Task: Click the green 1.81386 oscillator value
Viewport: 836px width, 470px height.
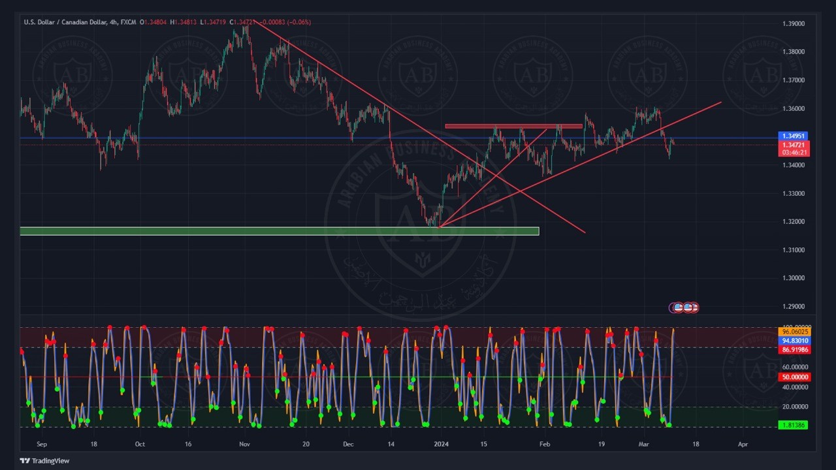Action: [x=794, y=425]
